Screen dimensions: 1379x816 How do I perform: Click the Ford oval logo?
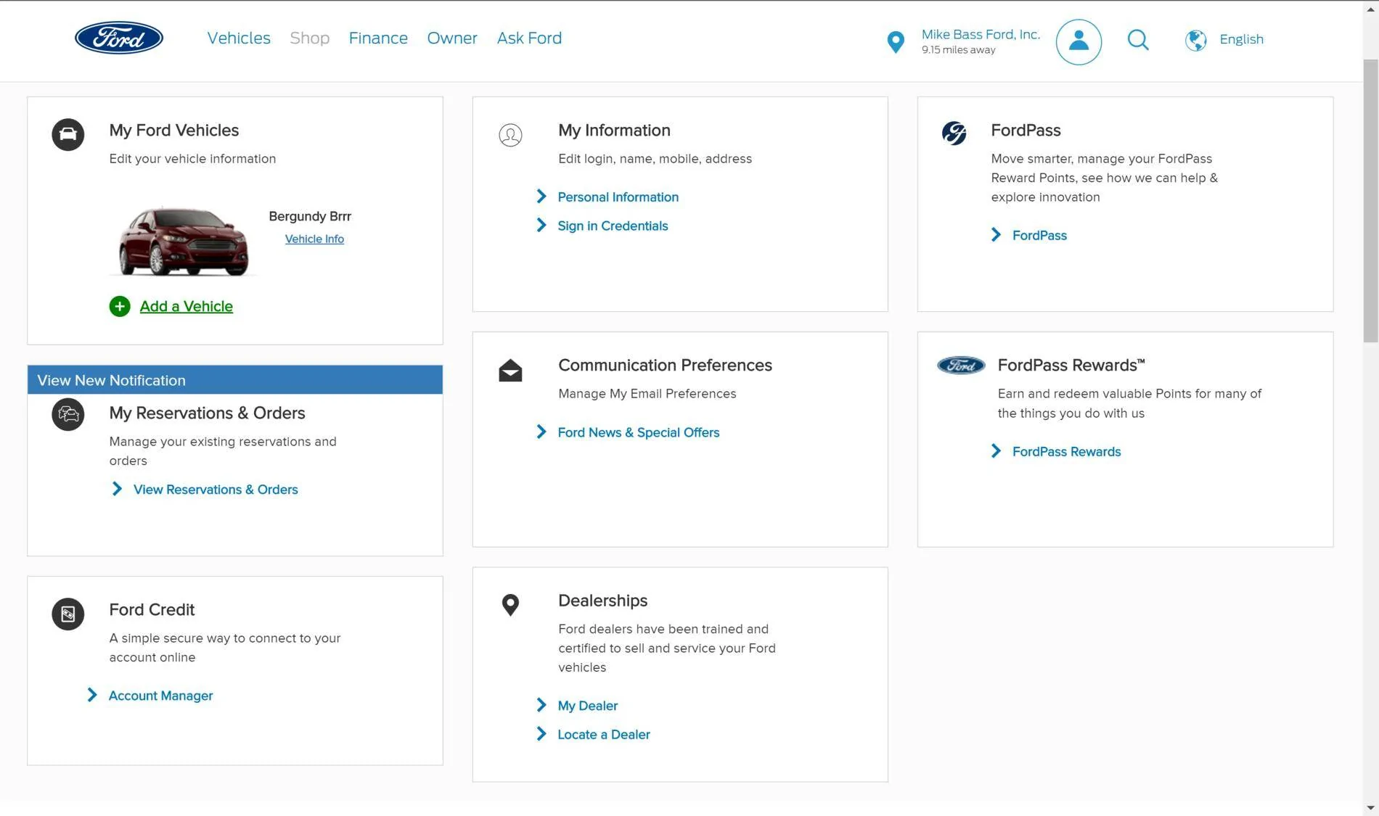pyautogui.click(x=119, y=38)
